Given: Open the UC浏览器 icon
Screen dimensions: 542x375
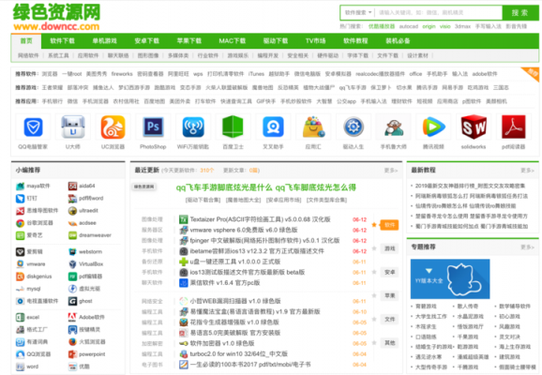Looking at the screenshot, I should 113,127.
